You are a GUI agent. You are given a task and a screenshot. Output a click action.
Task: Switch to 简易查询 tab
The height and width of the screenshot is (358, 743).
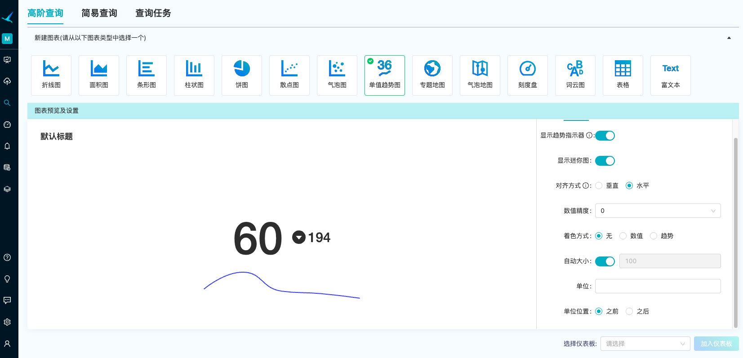point(99,13)
